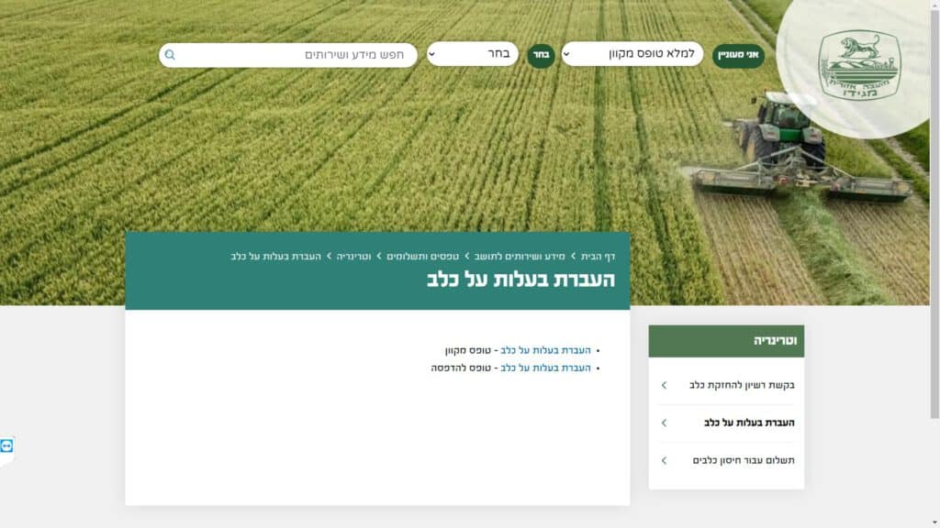Screen dimensions: 940x528
Task: Click chevron beside תשלום עבור חיסון כלבים
Action: pos(664,460)
